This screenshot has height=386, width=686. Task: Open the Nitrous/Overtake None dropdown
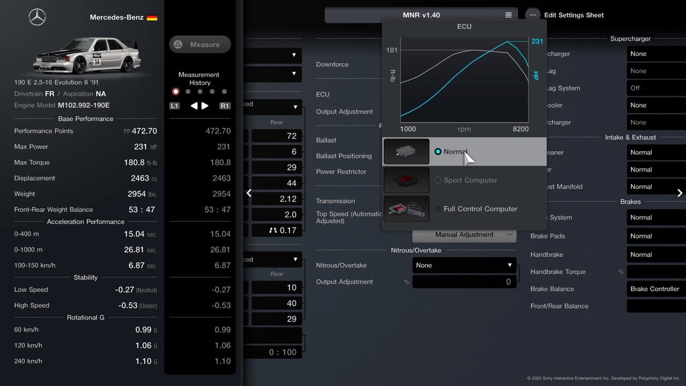[464, 265]
